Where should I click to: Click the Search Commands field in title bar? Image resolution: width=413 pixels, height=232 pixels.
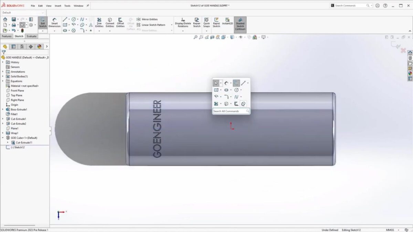(x=350, y=5)
